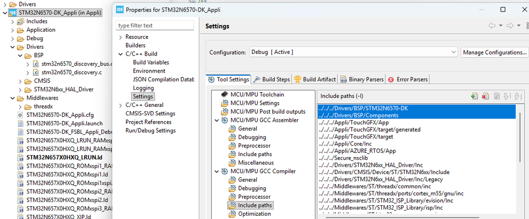529x219 pixels.
Task: Click the Edit include path icon
Action: point(496,96)
